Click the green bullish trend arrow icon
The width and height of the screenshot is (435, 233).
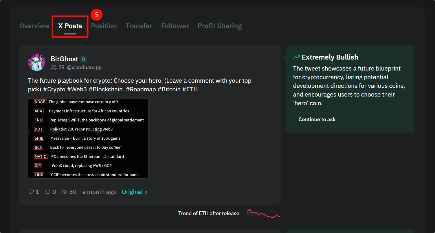pos(296,57)
